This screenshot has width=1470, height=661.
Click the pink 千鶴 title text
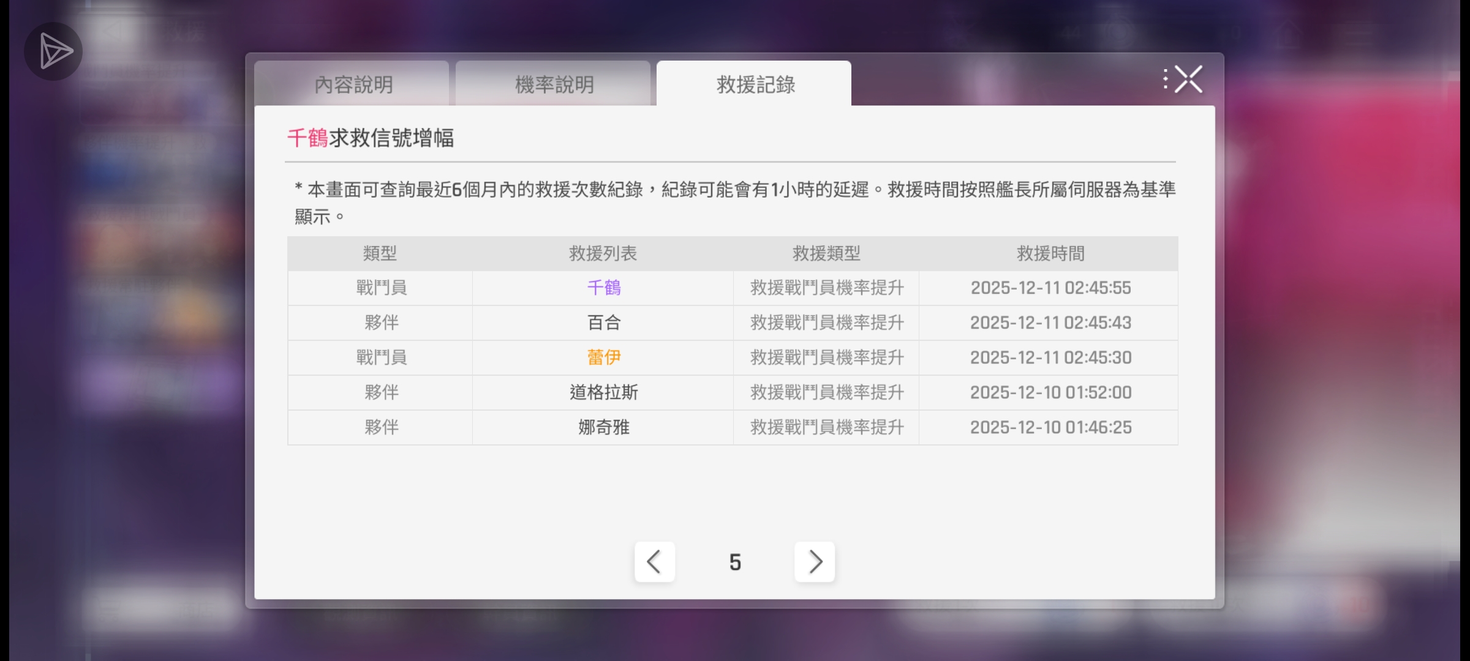coord(307,138)
